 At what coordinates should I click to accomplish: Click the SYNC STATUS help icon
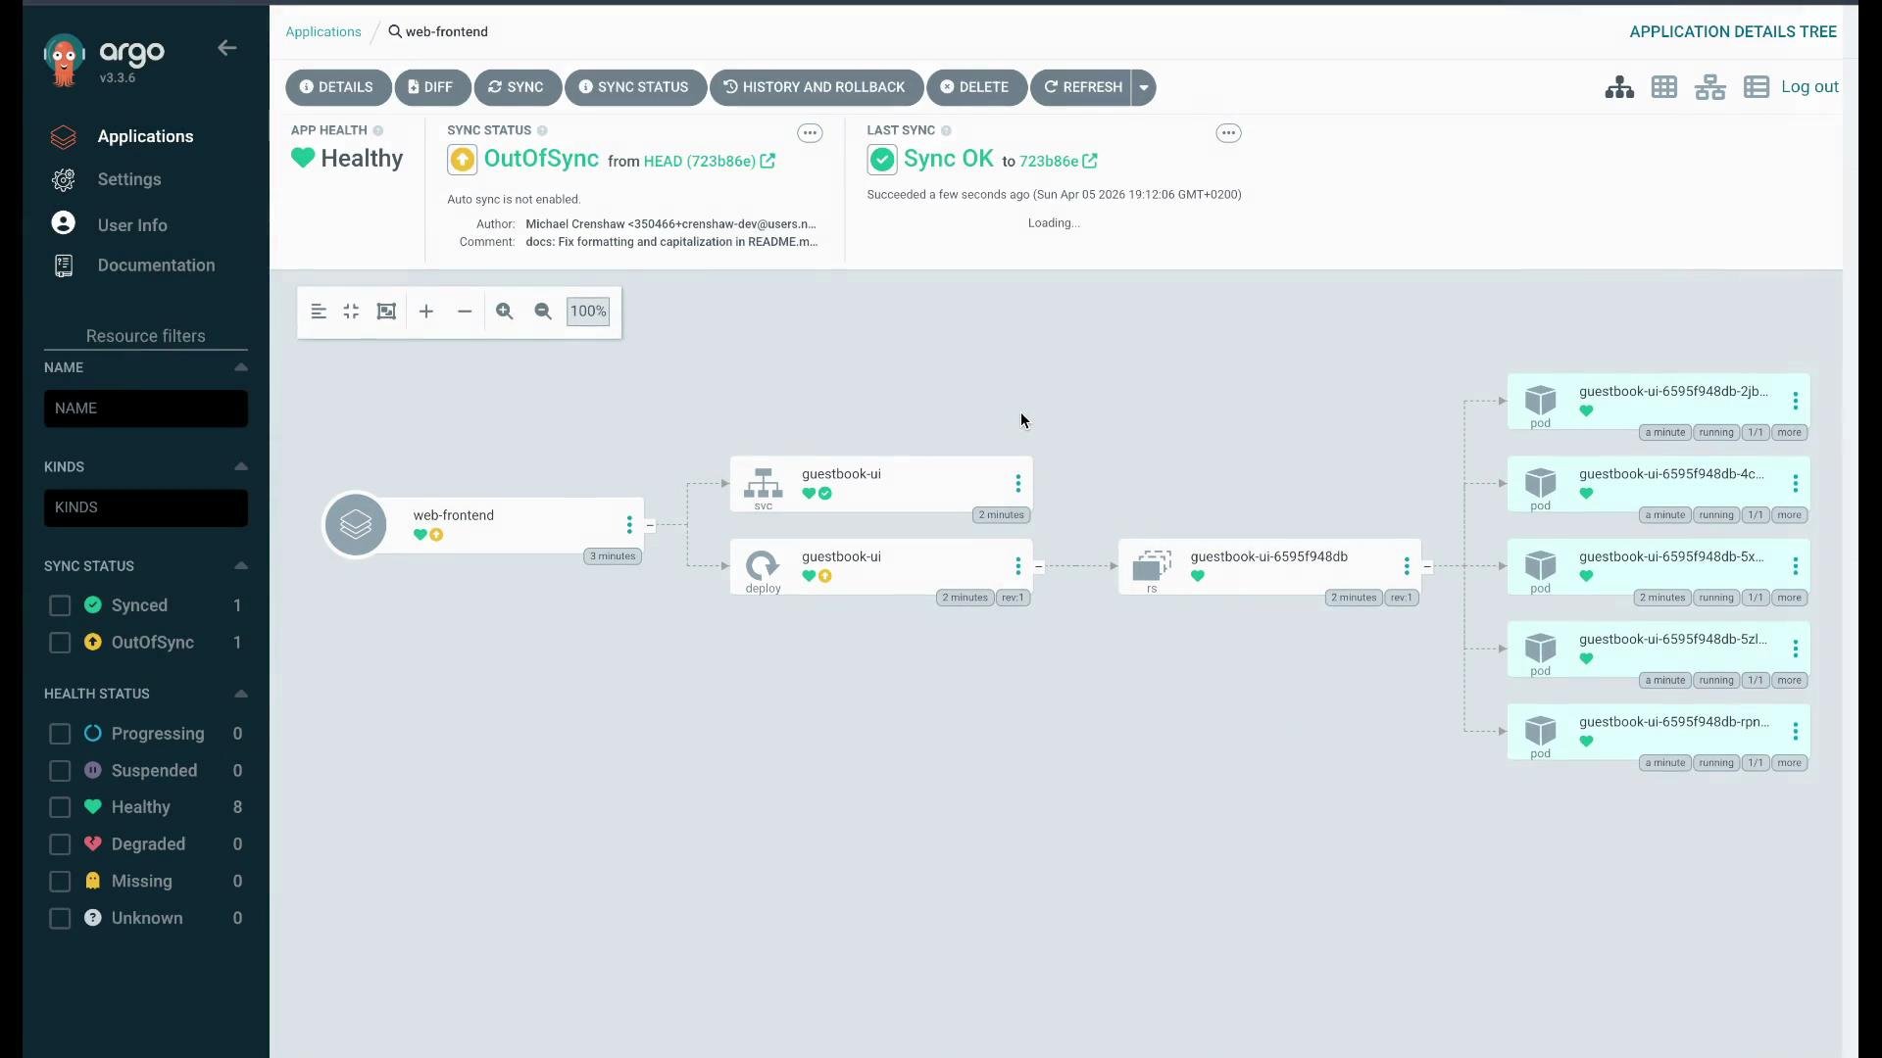(x=542, y=130)
